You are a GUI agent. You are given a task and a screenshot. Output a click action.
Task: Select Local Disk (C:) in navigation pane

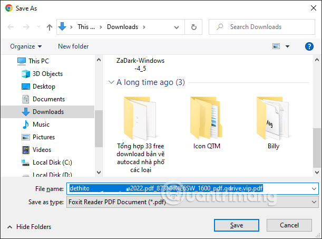[52, 162]
